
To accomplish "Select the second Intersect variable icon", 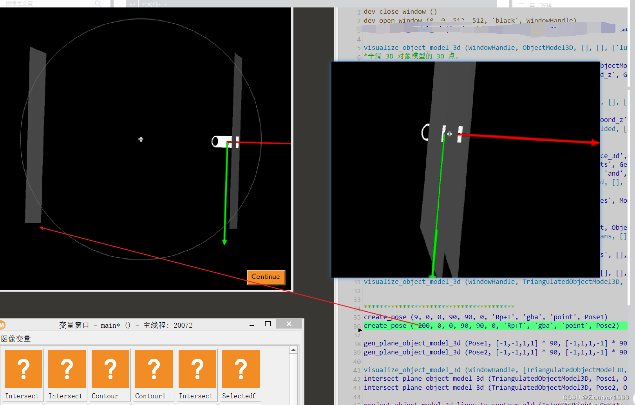I will click(67, 369).
